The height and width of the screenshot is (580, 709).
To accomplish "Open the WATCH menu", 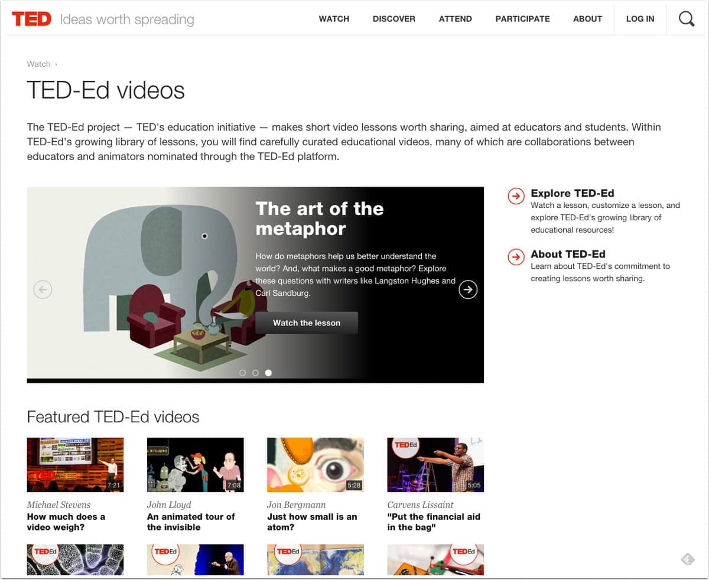I will tap(334, 19).
